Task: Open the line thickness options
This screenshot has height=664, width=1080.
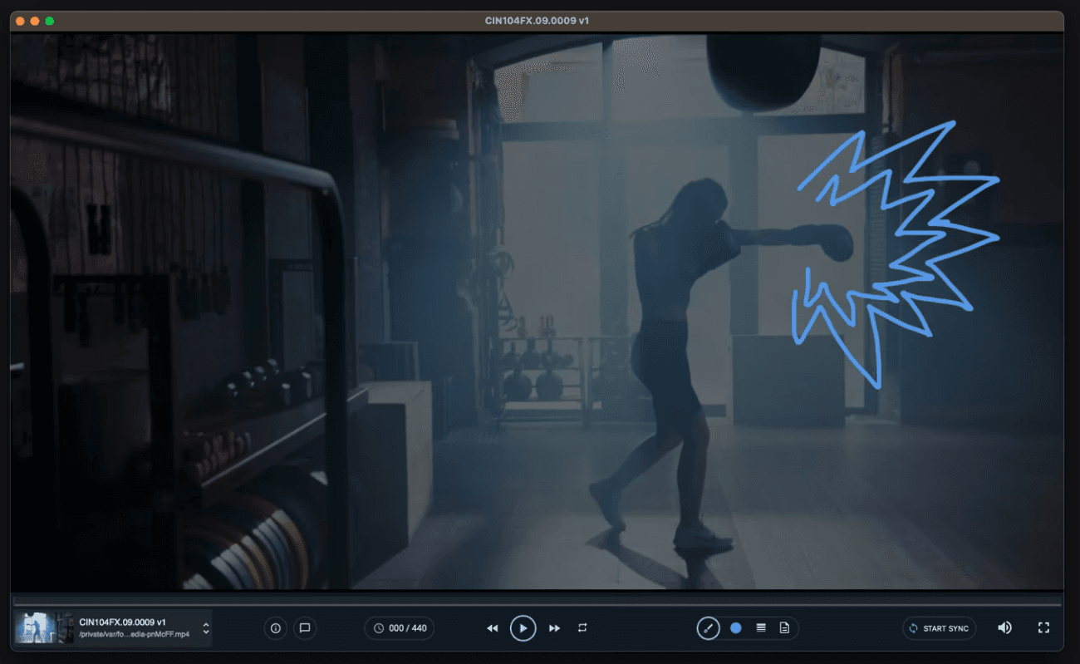Action: coord(760,628)
